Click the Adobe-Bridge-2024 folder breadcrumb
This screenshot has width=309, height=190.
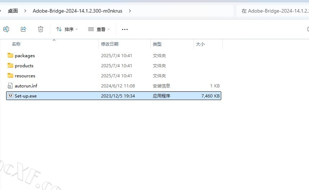[x=77, y=11]
